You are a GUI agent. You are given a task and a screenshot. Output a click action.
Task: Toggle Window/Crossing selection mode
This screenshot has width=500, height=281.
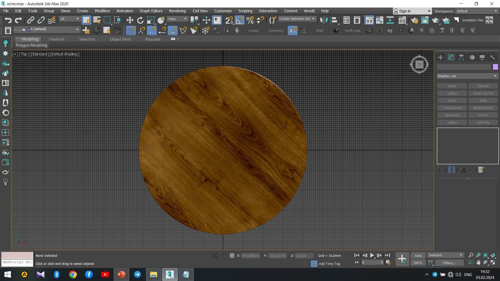coord(117,20)
